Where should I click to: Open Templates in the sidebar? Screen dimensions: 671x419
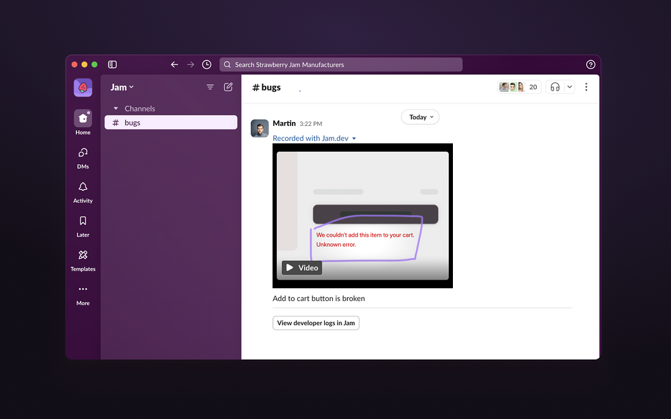click(83, 261)
